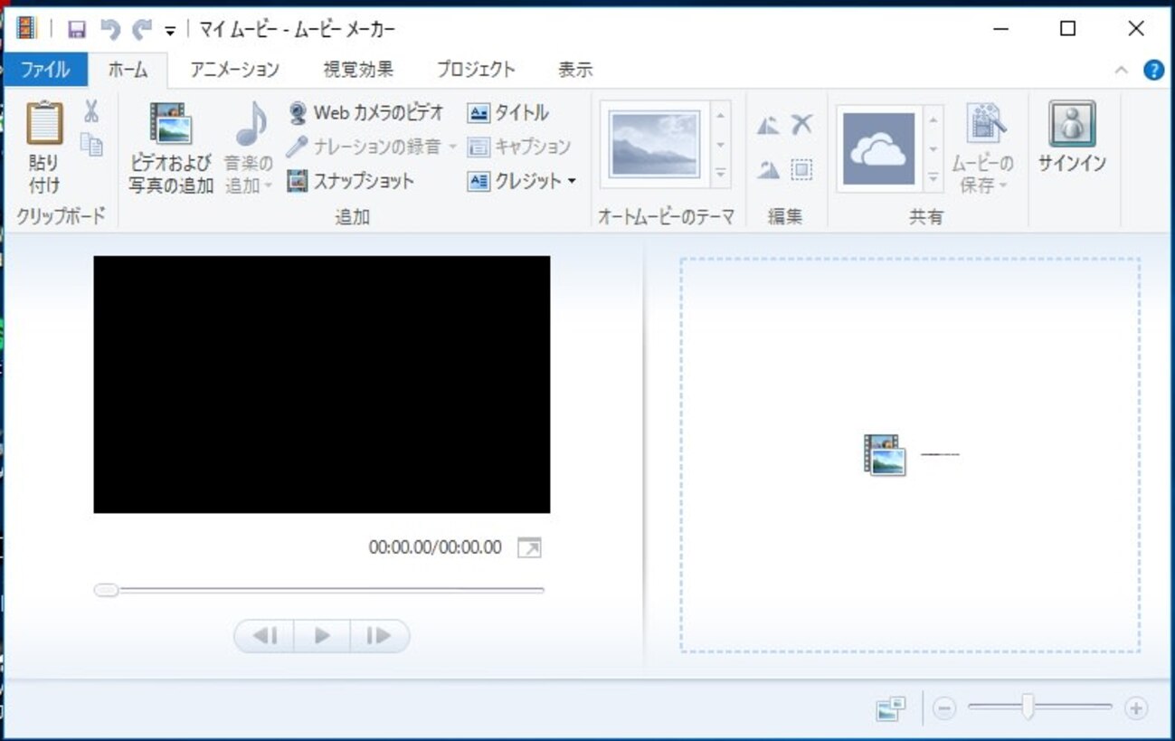
Task: Click the クレジット button icon
Action: pos(479,181)
